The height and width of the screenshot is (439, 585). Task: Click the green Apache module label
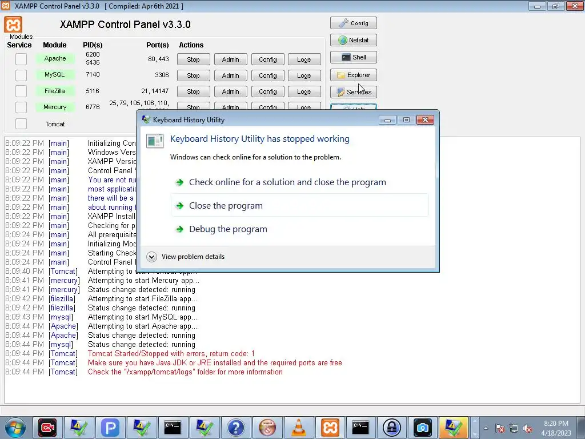pyautogui.click(x=55, y=59)
